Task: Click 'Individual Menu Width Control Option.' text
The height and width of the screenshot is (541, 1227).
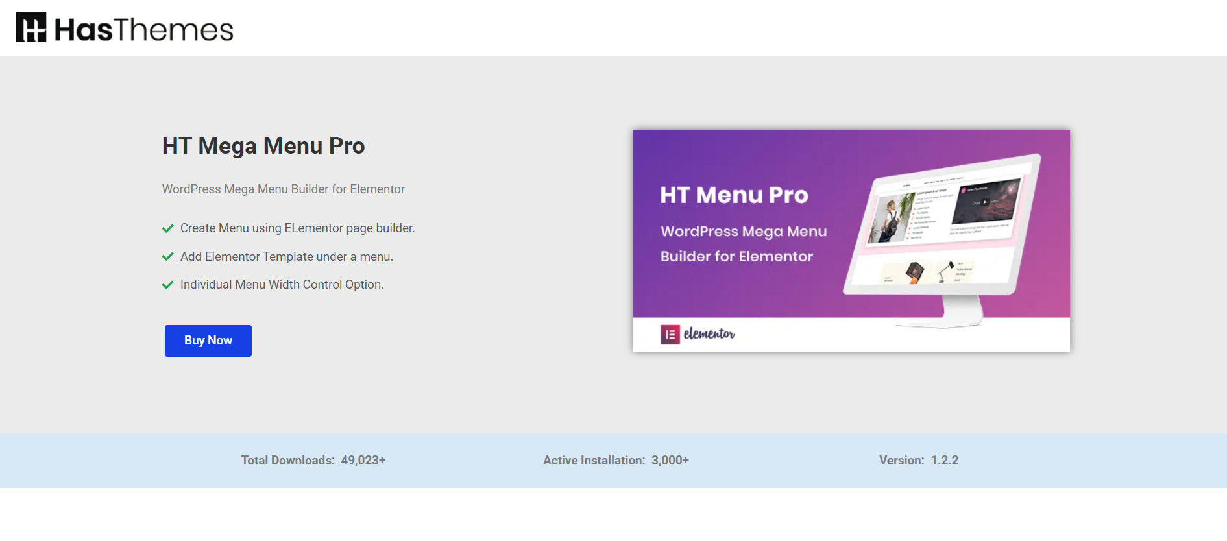Action: click(x=282, y=285)
